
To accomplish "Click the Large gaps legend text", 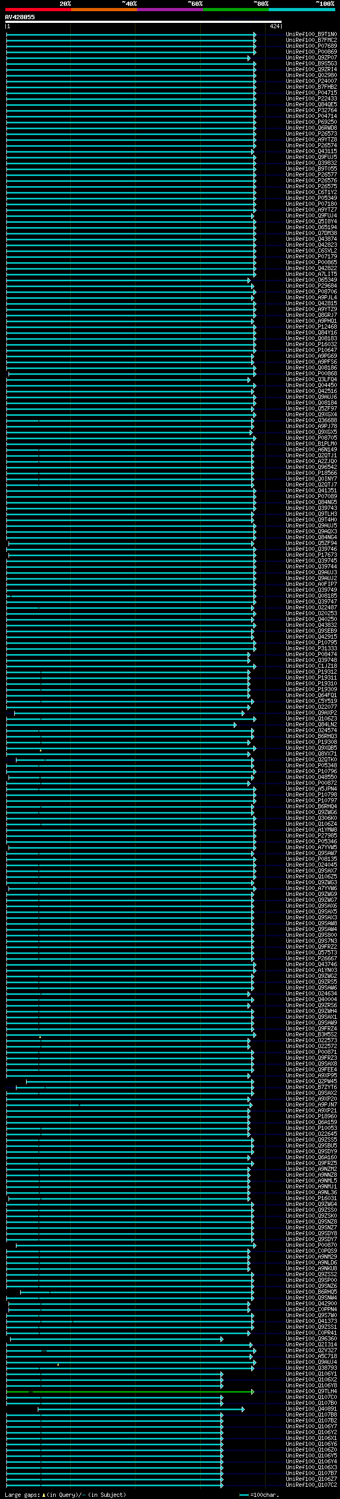I will 23,1495.
